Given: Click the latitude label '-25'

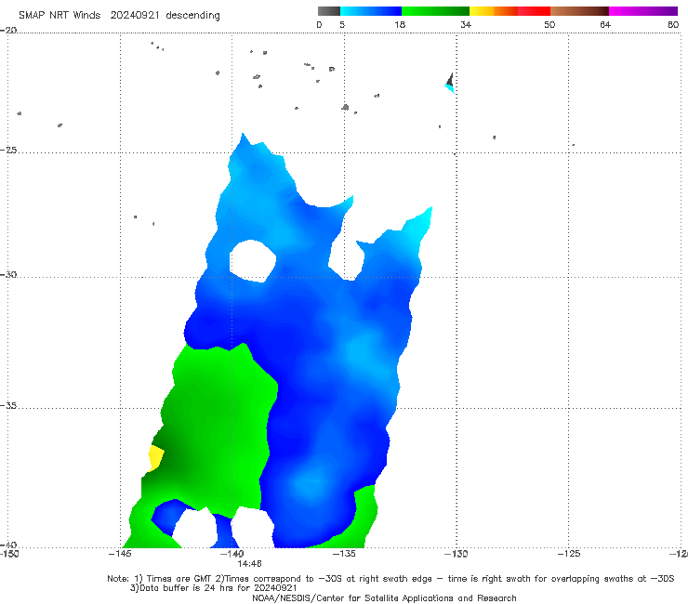Looking at the screenshot, I should [x=8, y=150].
